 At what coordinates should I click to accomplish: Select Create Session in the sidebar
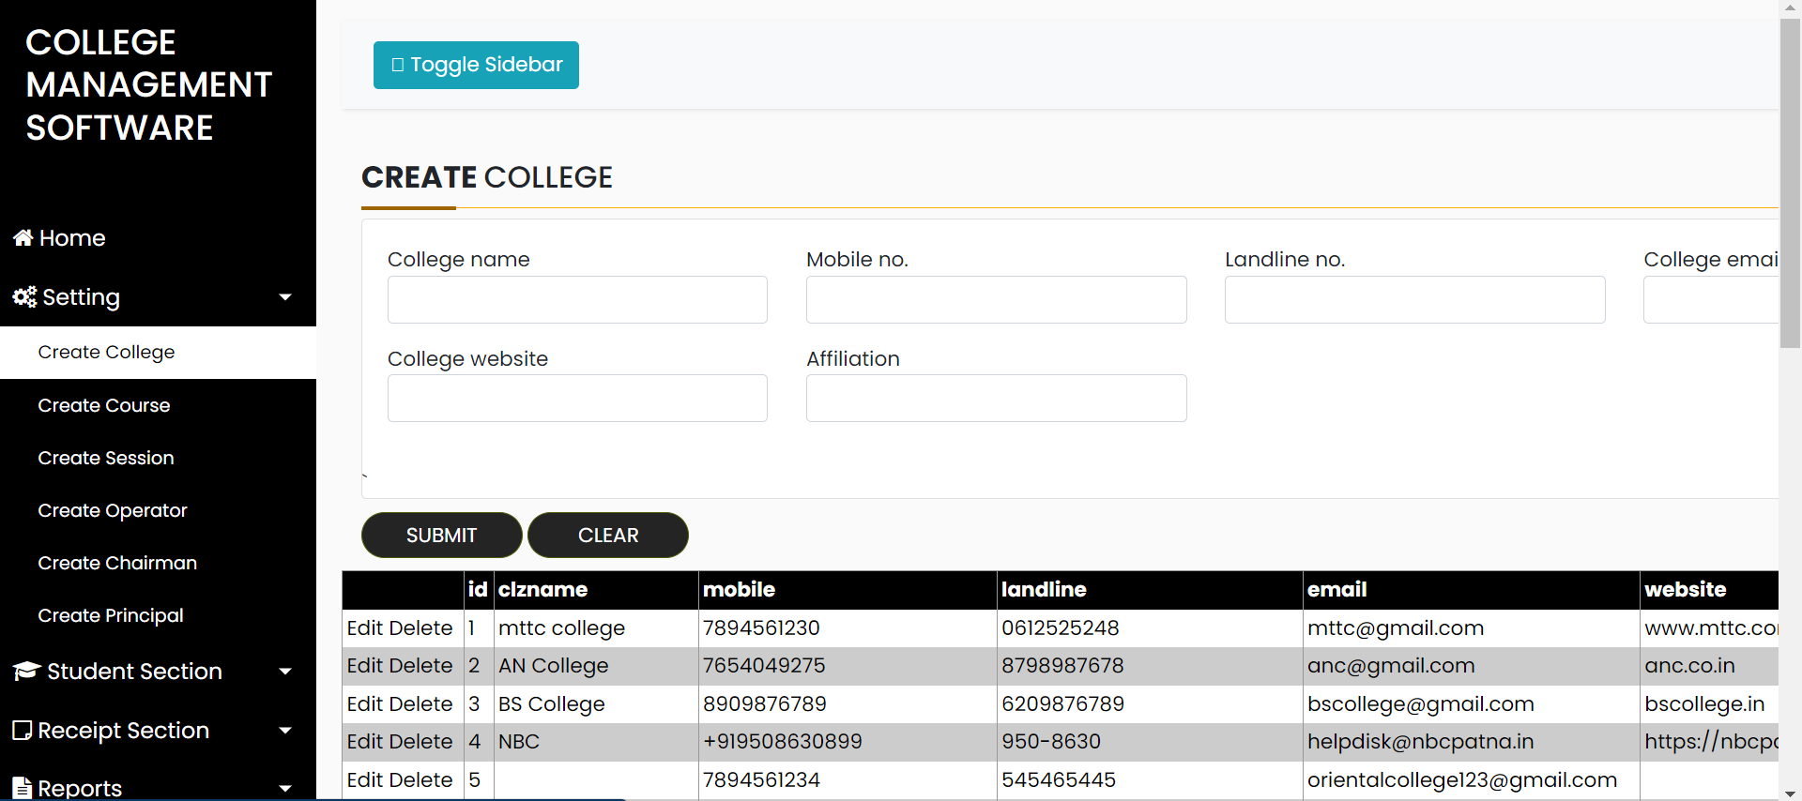(106, 458)
